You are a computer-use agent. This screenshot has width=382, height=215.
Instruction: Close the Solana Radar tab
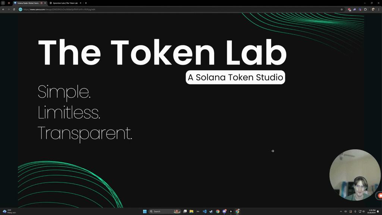[x=45, y=3]
